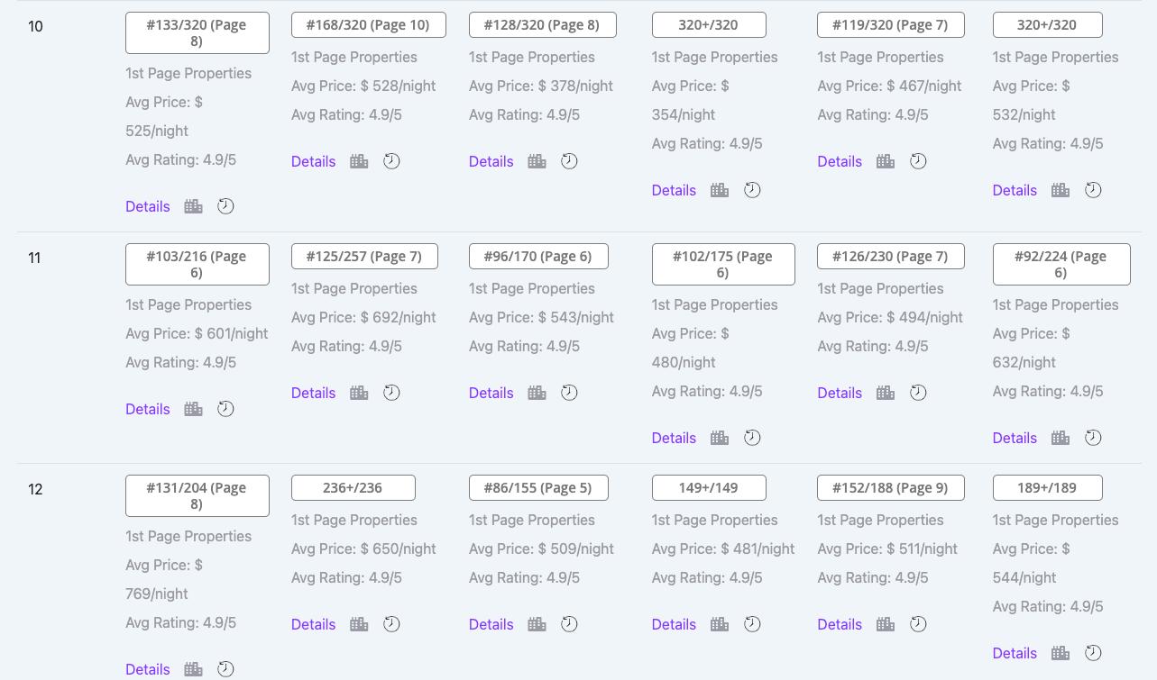Click the #168/320 (Page 10) rank badge
Viewport: 1157px width, 680px height.
pos(369,24)
